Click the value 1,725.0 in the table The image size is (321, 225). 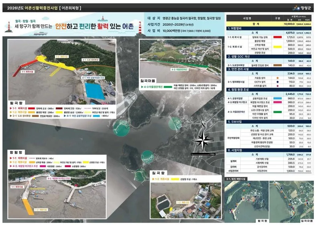tap(291, 37)
